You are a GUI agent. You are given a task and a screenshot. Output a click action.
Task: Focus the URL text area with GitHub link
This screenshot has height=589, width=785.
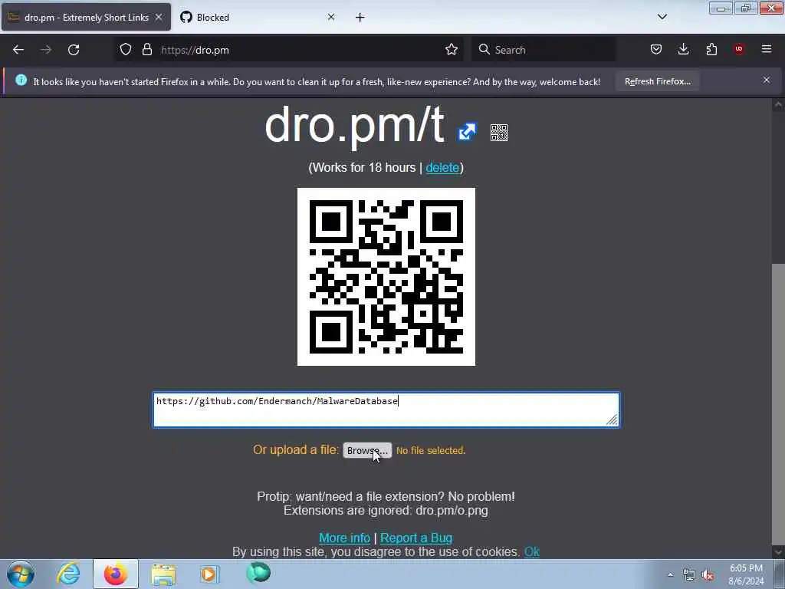tap(386, 410)
